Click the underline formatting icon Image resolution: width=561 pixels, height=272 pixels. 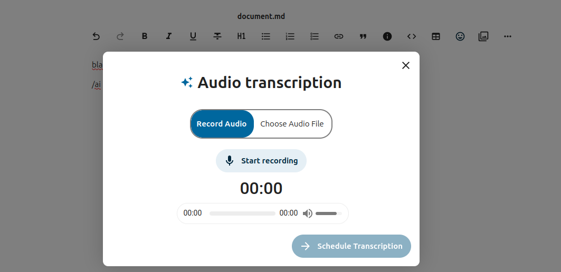pos(193,36)
